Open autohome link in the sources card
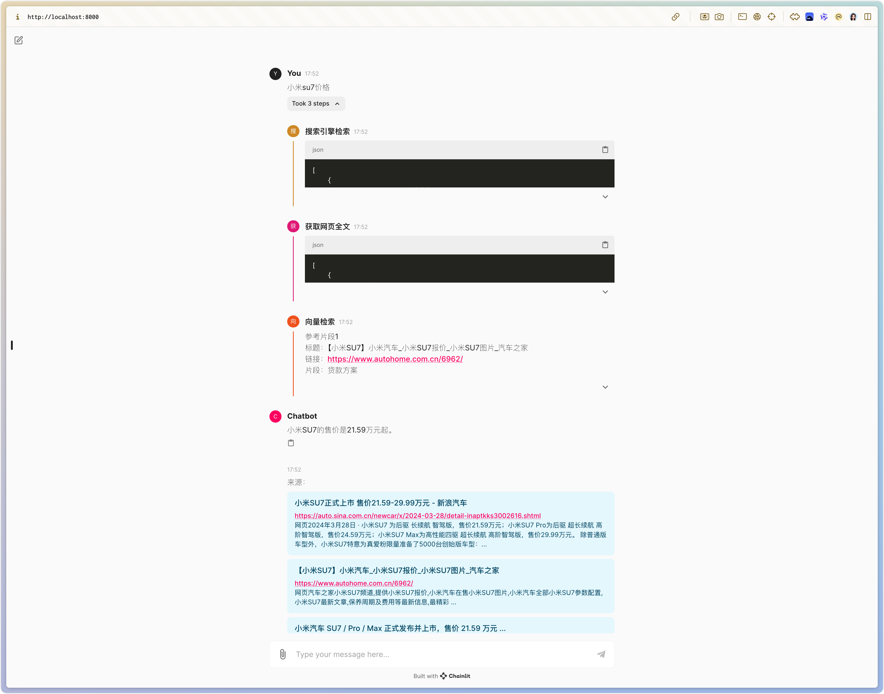 click(354, 583)
